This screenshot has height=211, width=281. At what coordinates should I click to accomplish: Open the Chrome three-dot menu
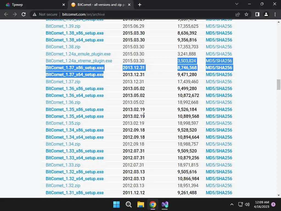pyautogui.click(x=275, y=14)
